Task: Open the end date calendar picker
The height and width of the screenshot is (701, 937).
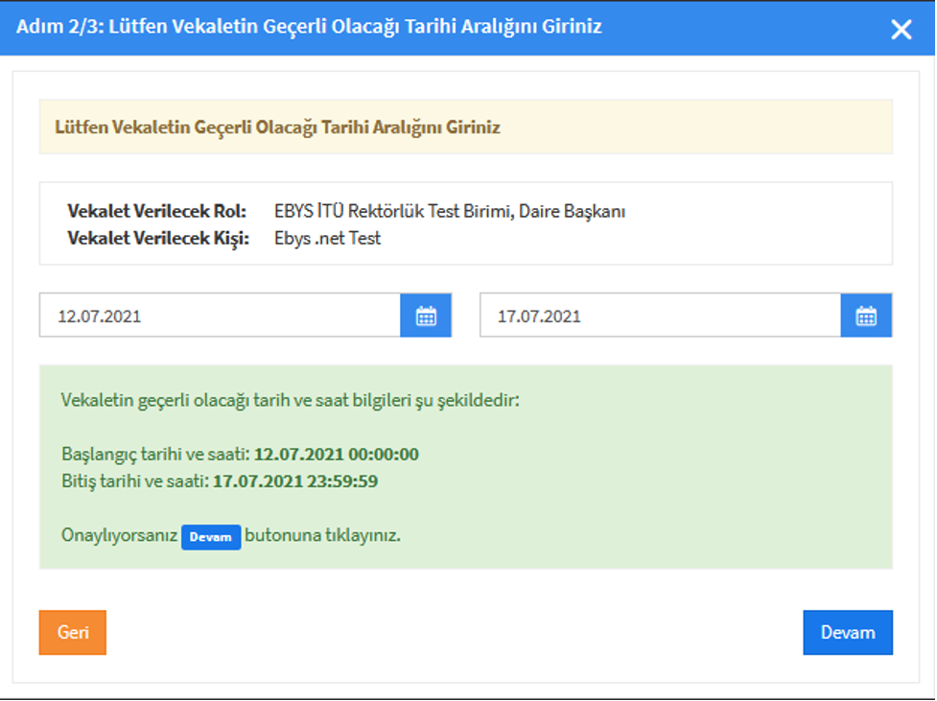Action: pos(866,315)
